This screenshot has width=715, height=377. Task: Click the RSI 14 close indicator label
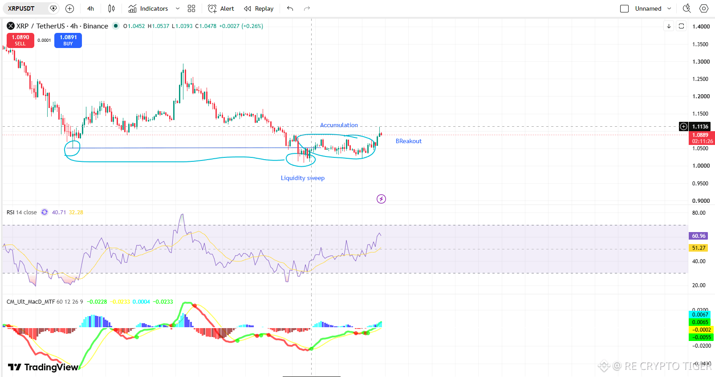pyautogui.click(x=22, y=212)
